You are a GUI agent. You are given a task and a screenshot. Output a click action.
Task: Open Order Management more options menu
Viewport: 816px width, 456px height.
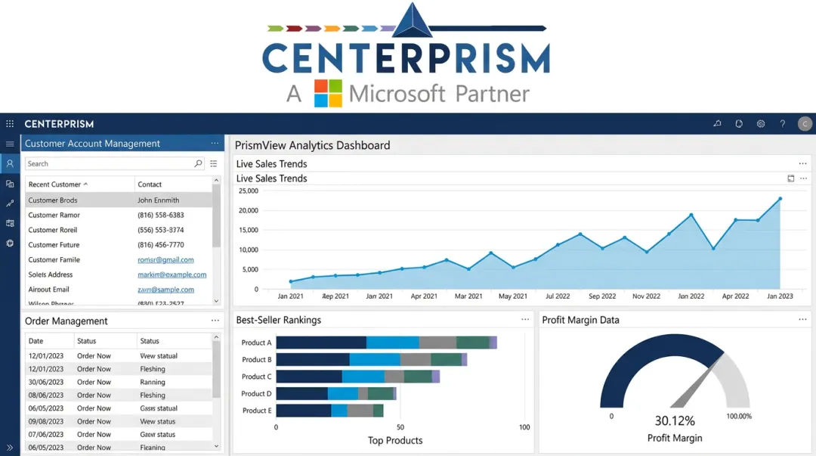coord(215,321)
